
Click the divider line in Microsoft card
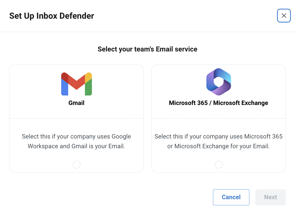(218, 118)
